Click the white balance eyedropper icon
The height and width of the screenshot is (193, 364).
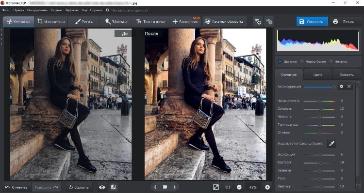coord(332,144)
